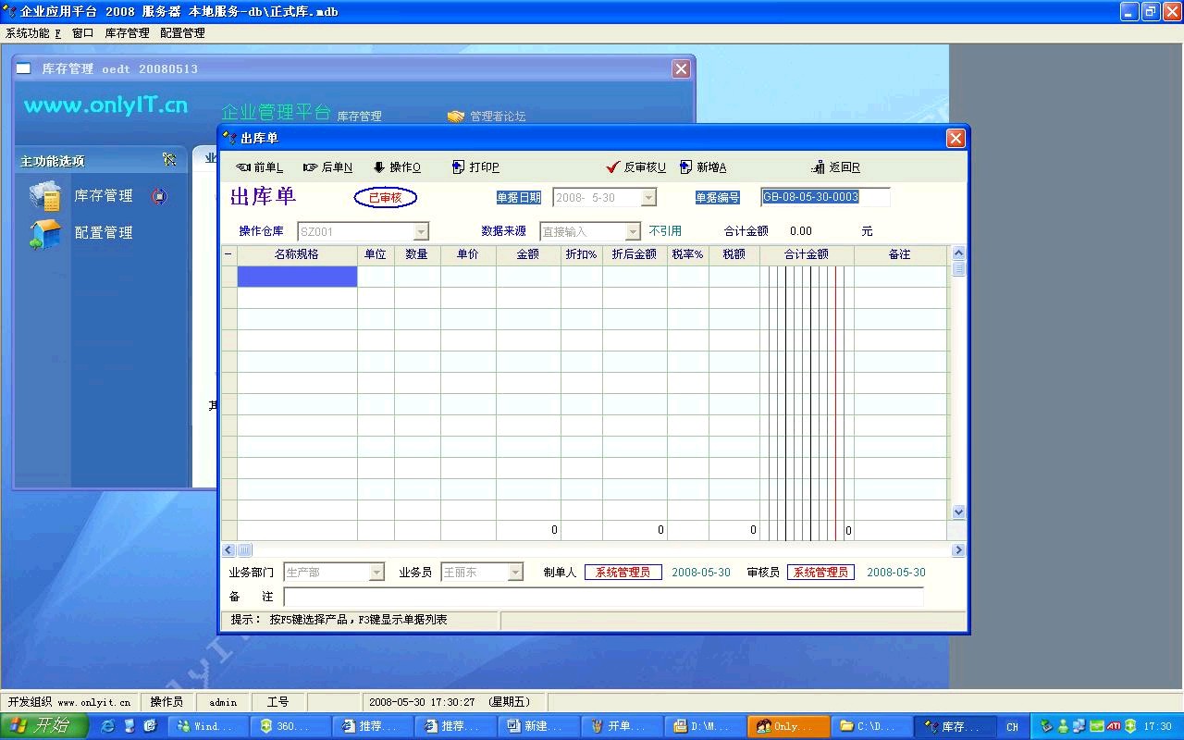Click the 反审核 red checkmark icon

click(612, 167)
